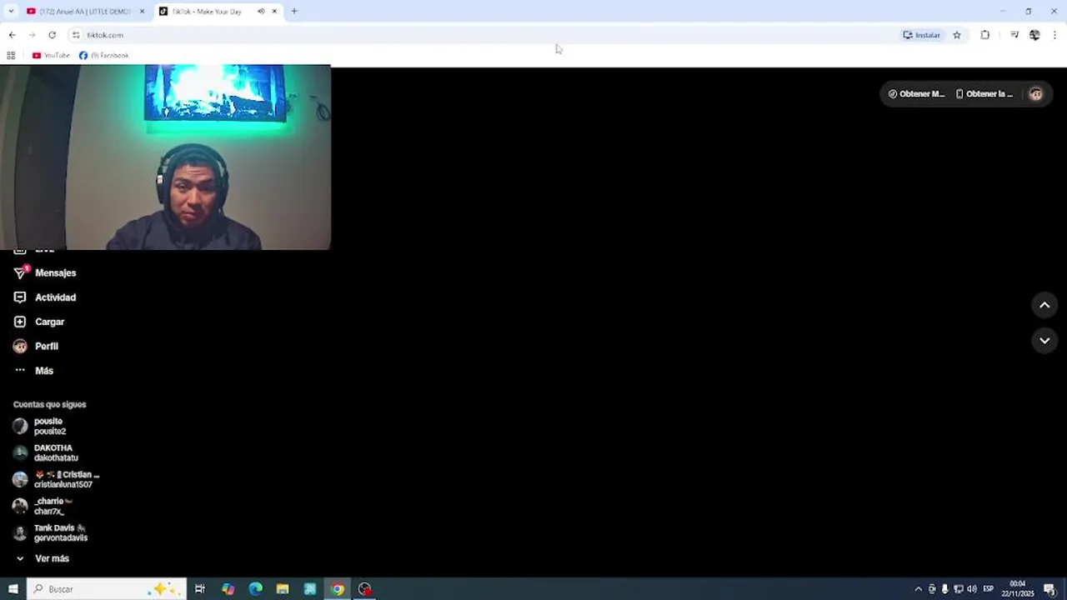
Task: Go to next video with down arrow
Action: 1044,340
